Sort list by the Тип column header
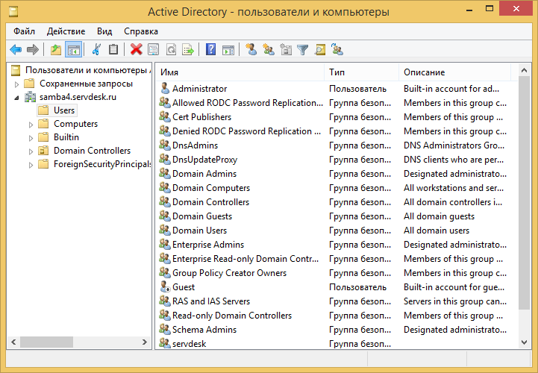This screenshot has height=373, width=538. pos(362,72)
